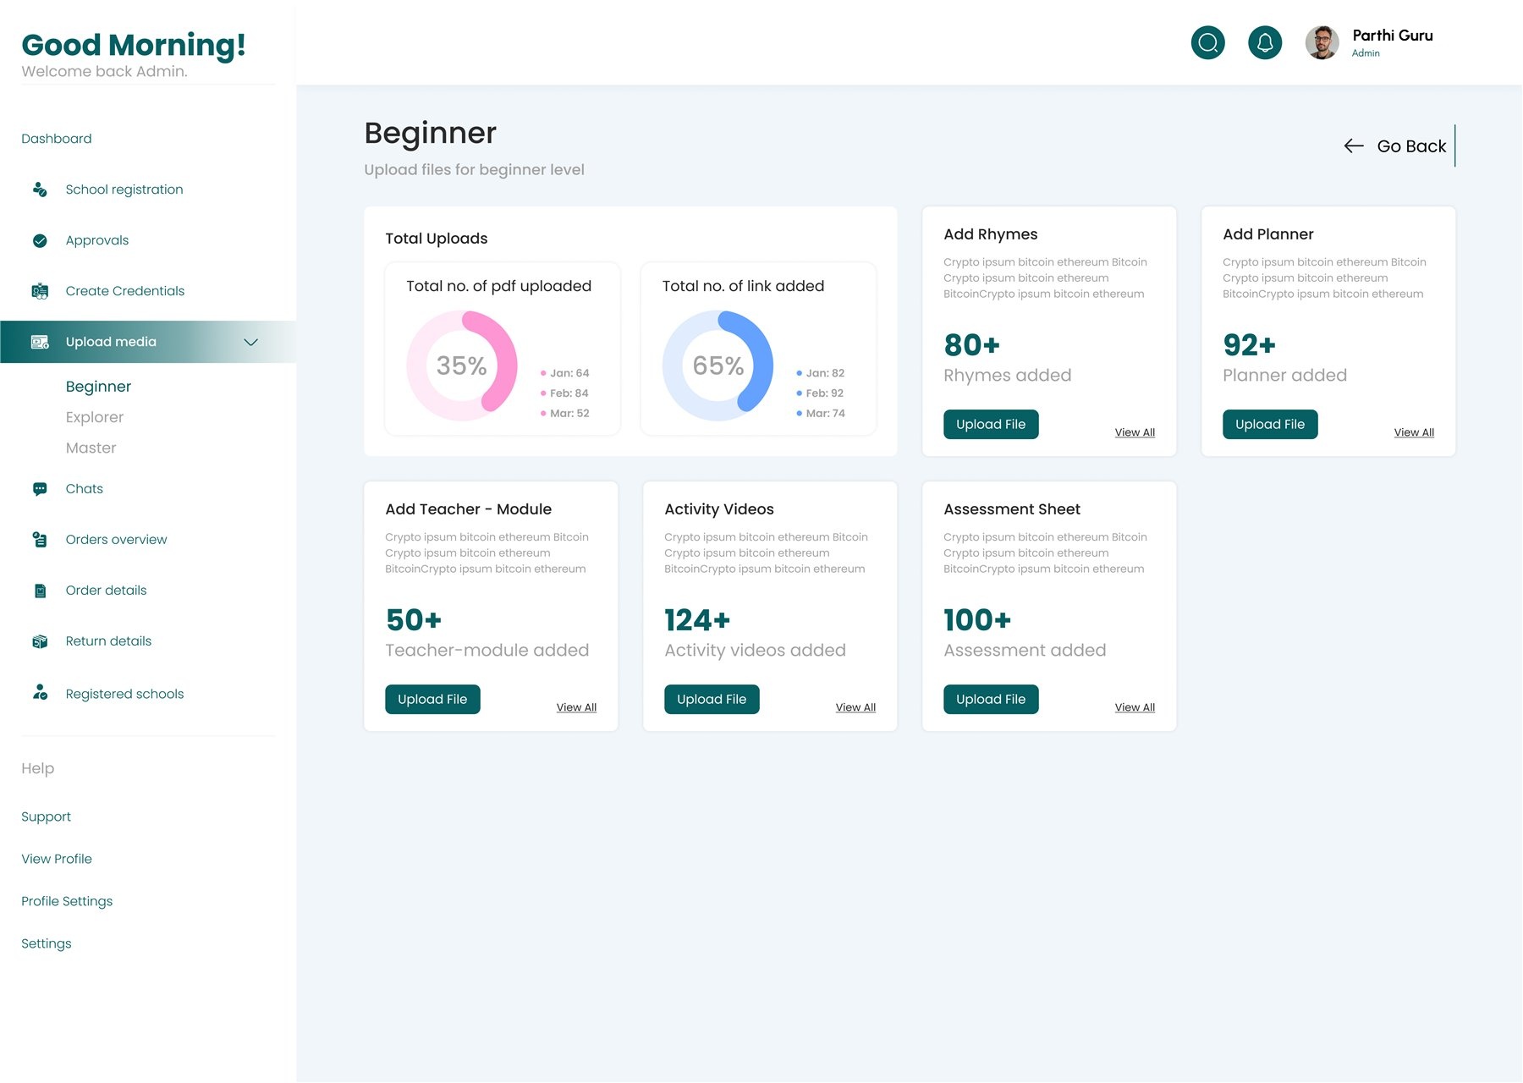The image size is (1523, 1083).
Task: Click the Parthi Guru profile avatar
Action: pos(1322,42)
